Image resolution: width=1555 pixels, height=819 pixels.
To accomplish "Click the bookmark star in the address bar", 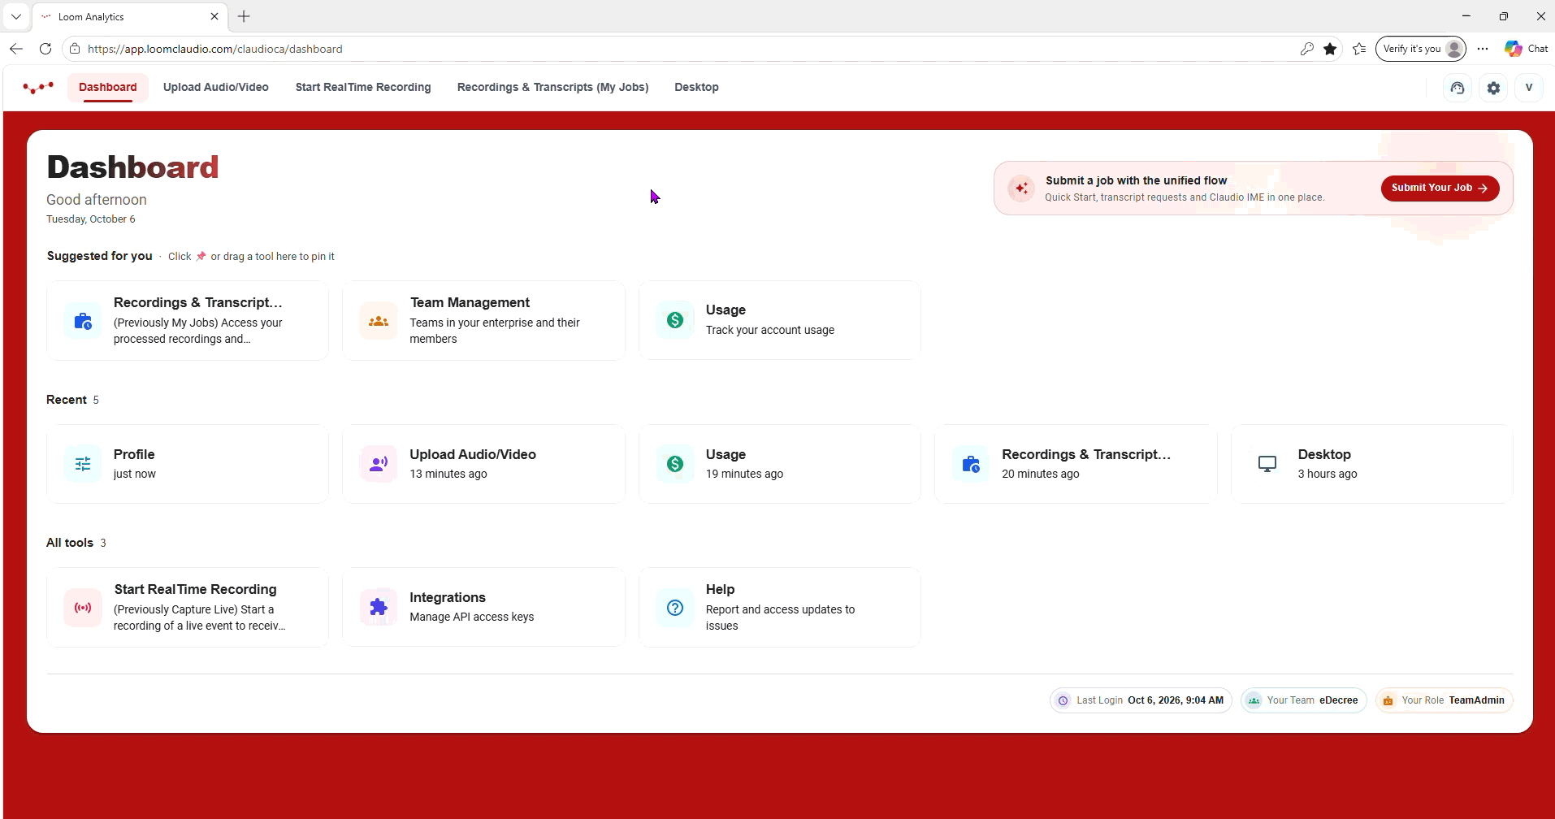I will (x=1330, y=49).
